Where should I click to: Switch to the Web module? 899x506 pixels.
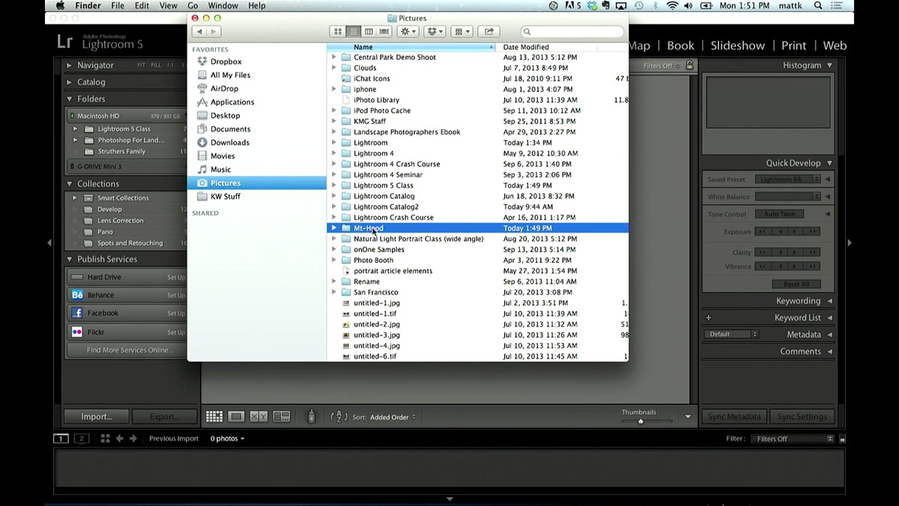click(835, 46)
